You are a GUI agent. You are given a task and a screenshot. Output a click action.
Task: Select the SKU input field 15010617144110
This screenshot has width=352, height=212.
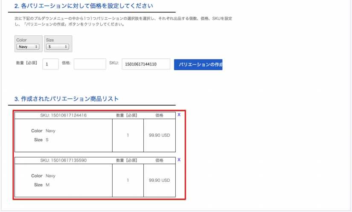pos(145,64)
